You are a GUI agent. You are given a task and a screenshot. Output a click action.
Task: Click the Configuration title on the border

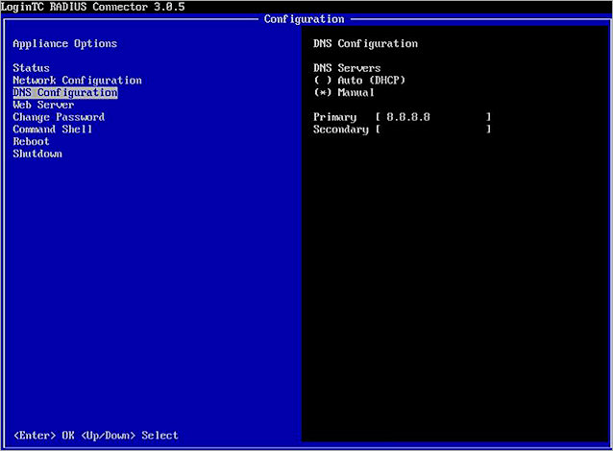(305, 19)
